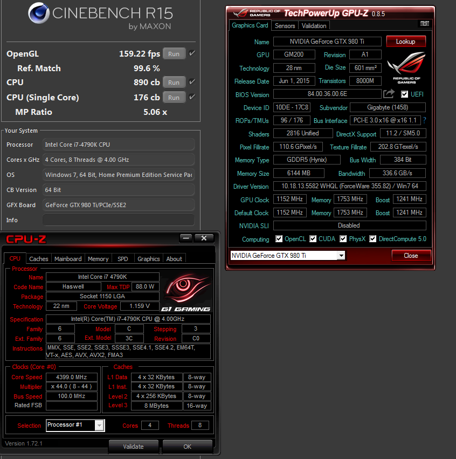Image resolution: width=456 pixels, height=459 pixels.
Task: Click the Close button in GPU-Z
Action: pyautogui.click(x=411, y=256)
